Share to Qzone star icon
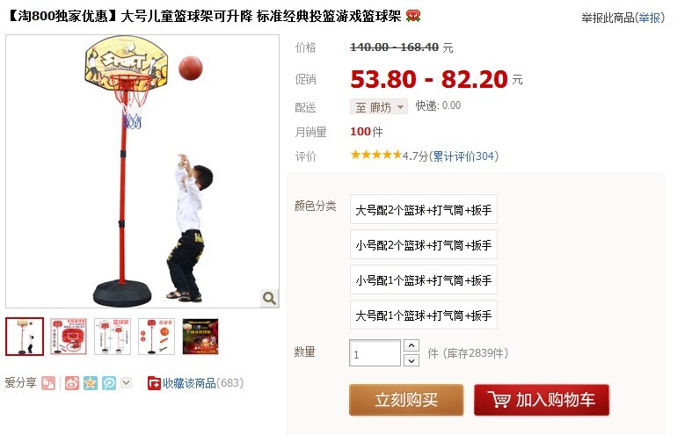Screen dimensions: 692x435 coord(91,383)
